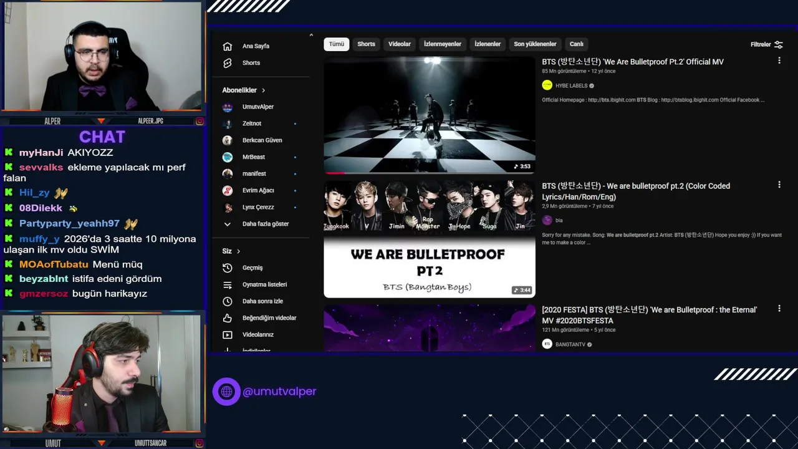798x449 pixels.
Task: Click HYBE LABELS channel avatar
Action: click(547, 85)
